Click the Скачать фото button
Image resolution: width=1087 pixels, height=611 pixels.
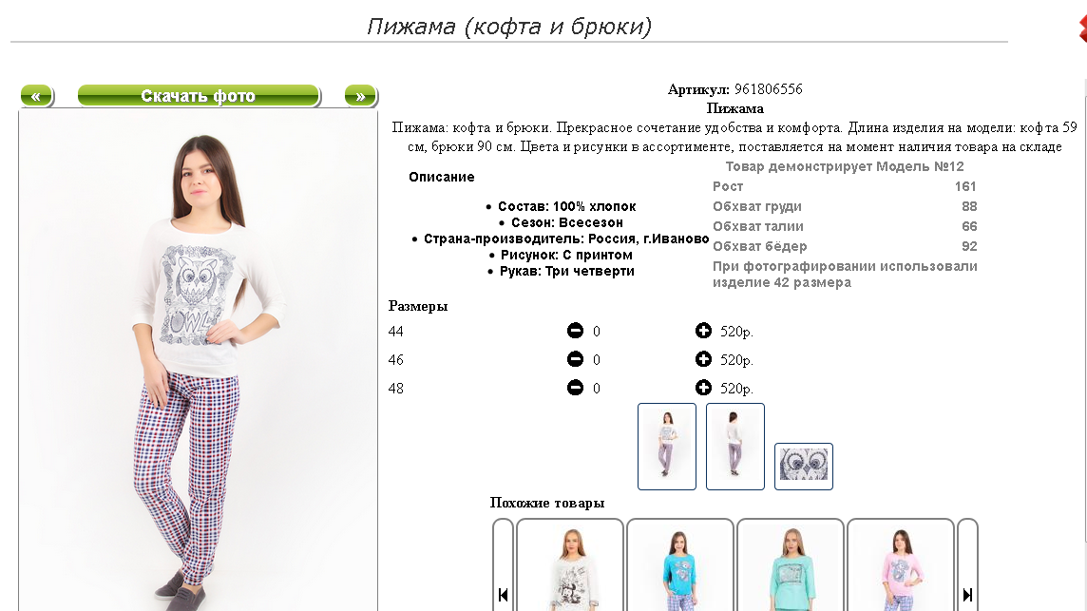pyautogui.click(x=199, y=96)
